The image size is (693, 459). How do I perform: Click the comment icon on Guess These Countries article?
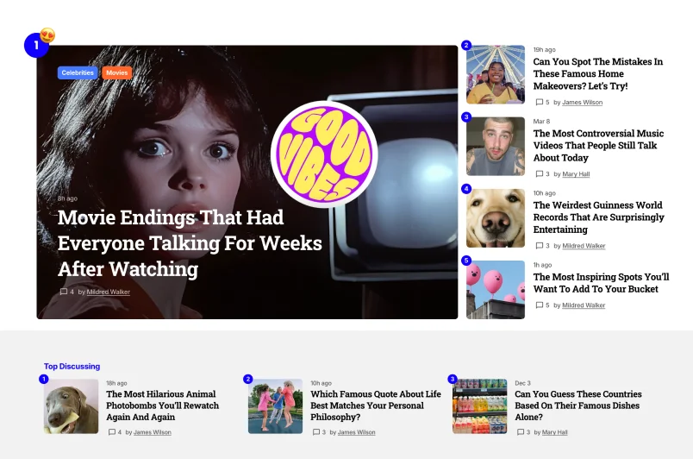(521, 432)
